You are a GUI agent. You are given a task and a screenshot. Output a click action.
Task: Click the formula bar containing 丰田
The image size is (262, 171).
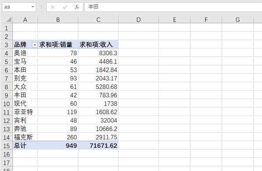pos(173,7)
